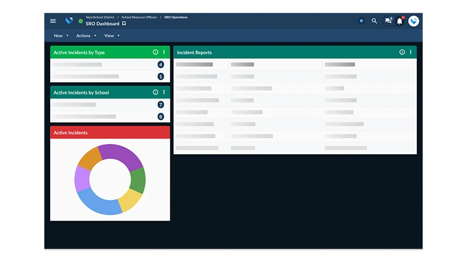Click the count badge 1 under Incidents by Type
467x262 pixels.
coord(161,77)
